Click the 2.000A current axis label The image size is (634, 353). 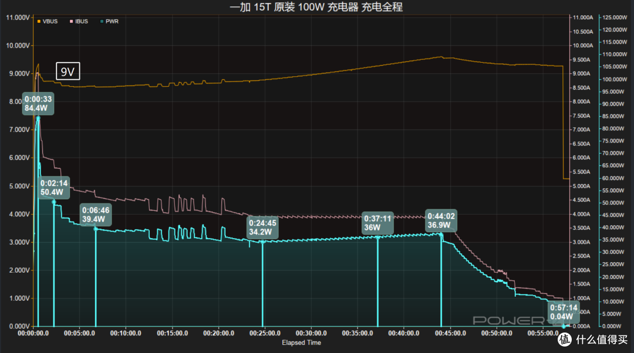(x=581, y=270)
